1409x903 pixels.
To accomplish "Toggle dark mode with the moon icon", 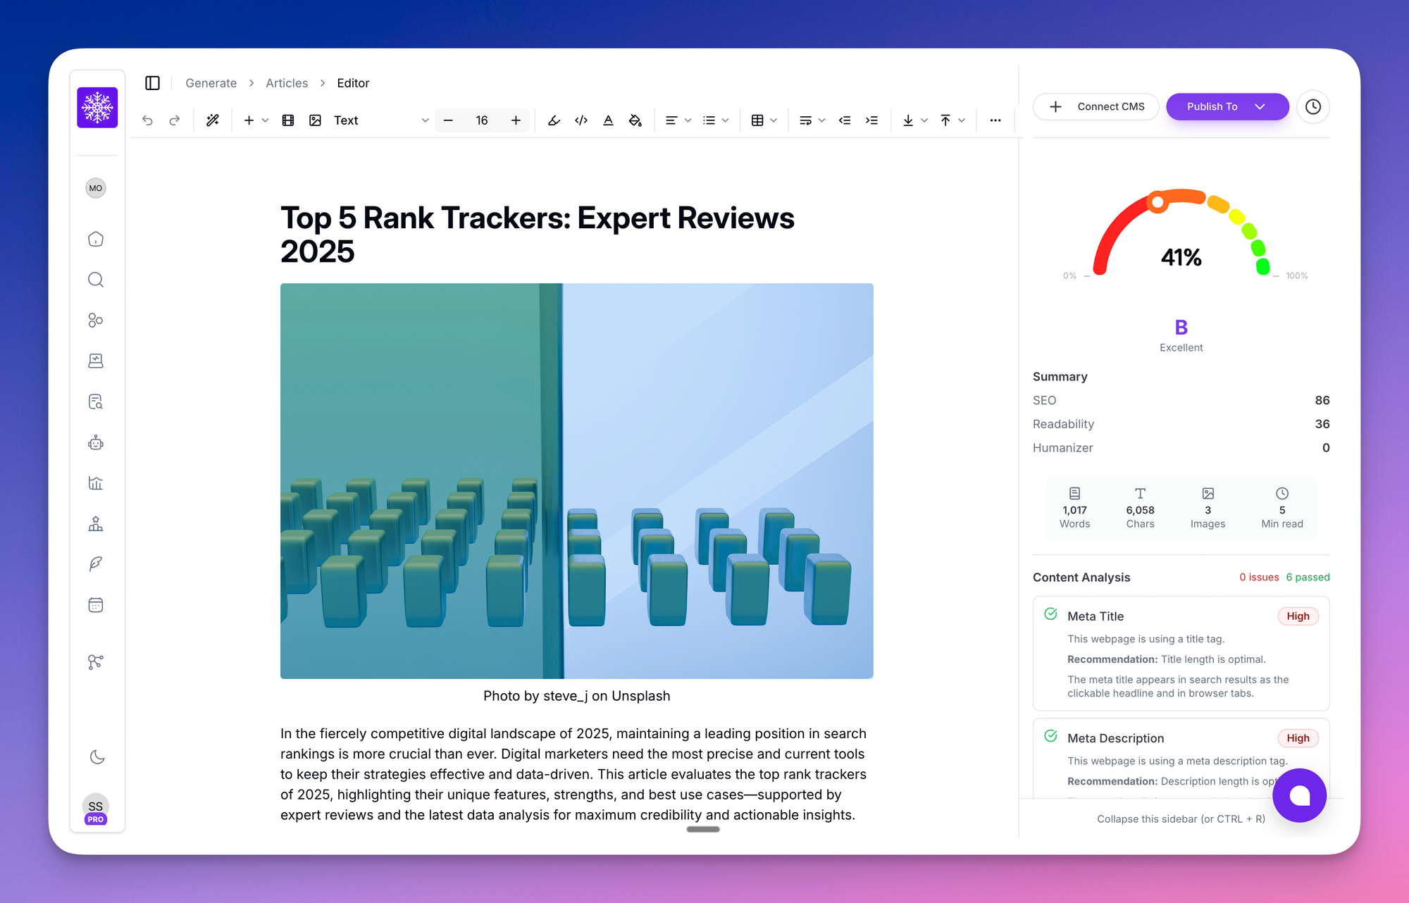I will [96, 757].
